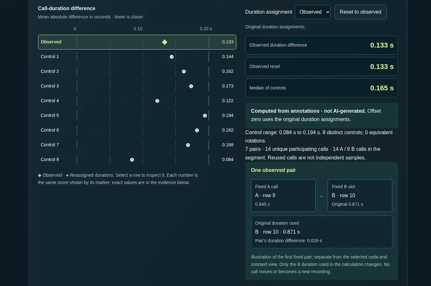Click the Observed duration difference card

(x=321, y=45)
